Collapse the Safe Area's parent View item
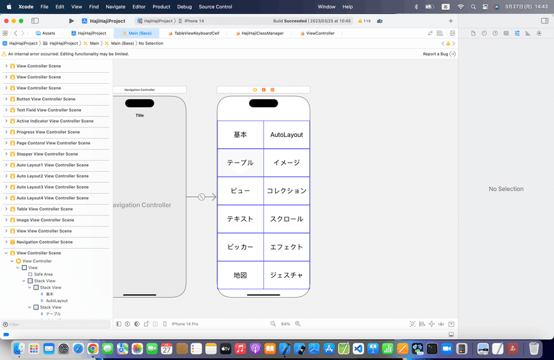This screenshot has height=360, width=554. tap(18, 268)
